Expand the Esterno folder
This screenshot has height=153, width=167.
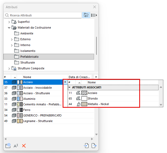12,39
